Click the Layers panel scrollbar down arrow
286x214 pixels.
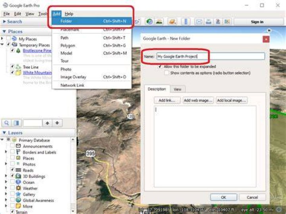pyautogui.click(x=73, y=211)
